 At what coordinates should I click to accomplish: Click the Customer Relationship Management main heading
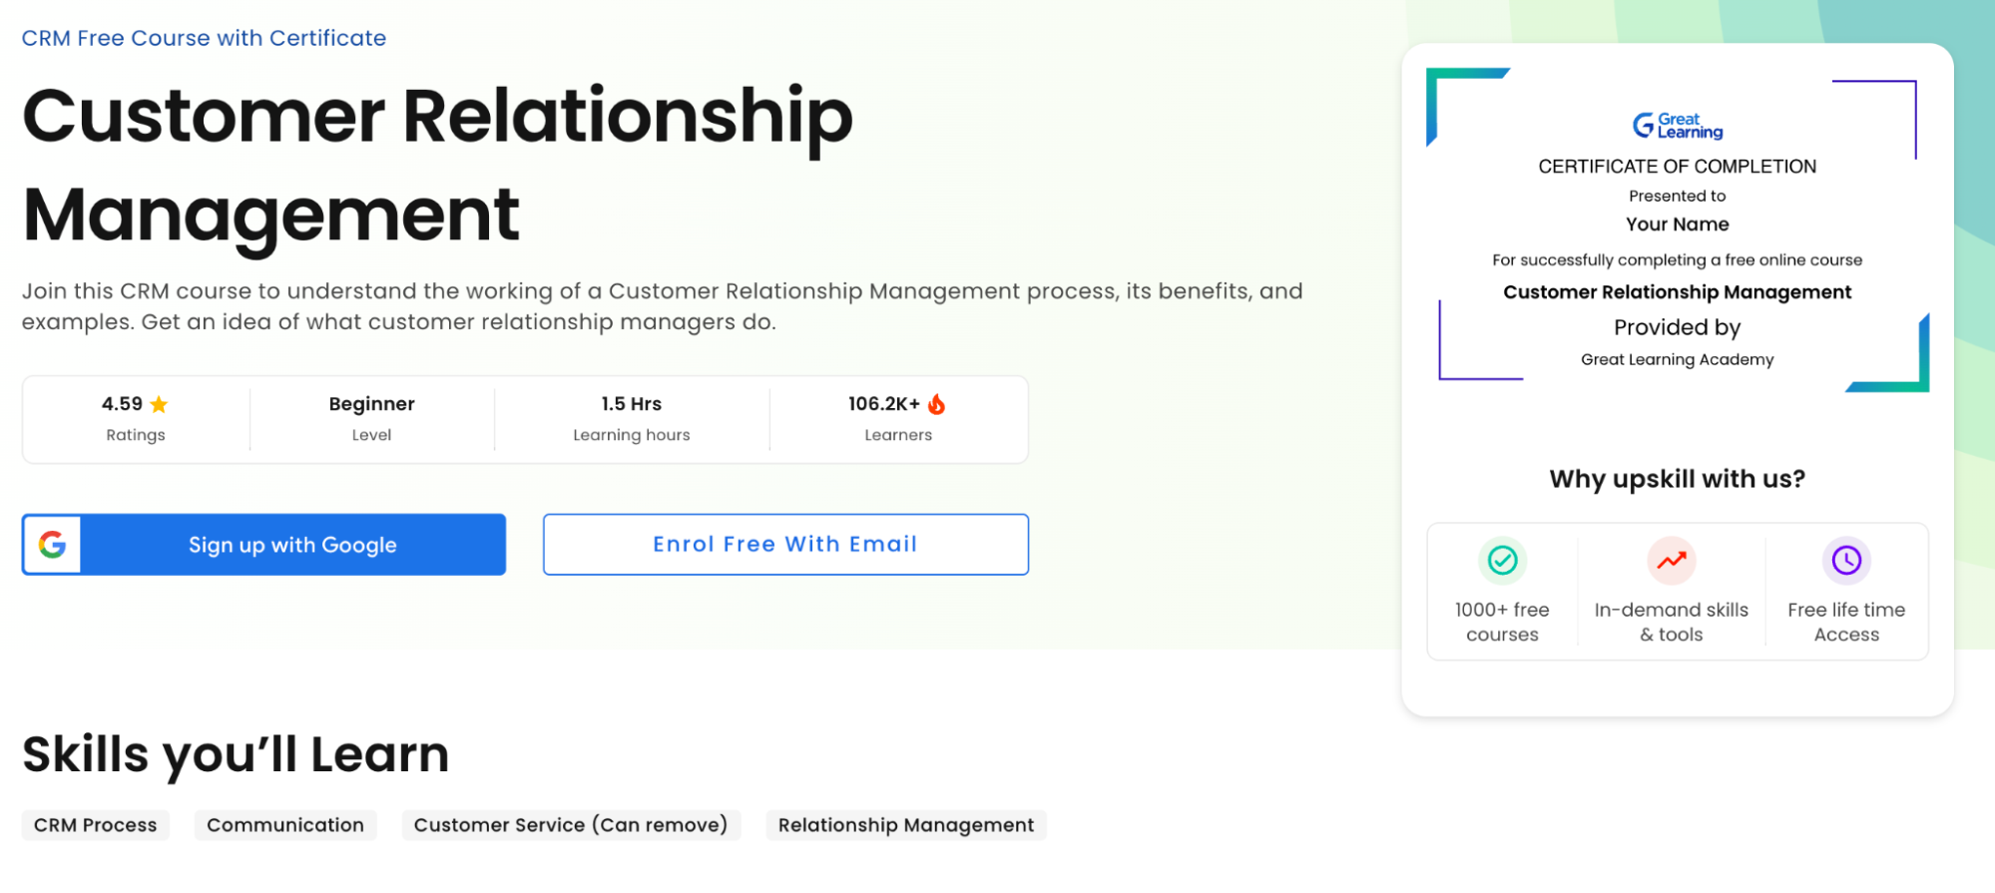point(438,165)
